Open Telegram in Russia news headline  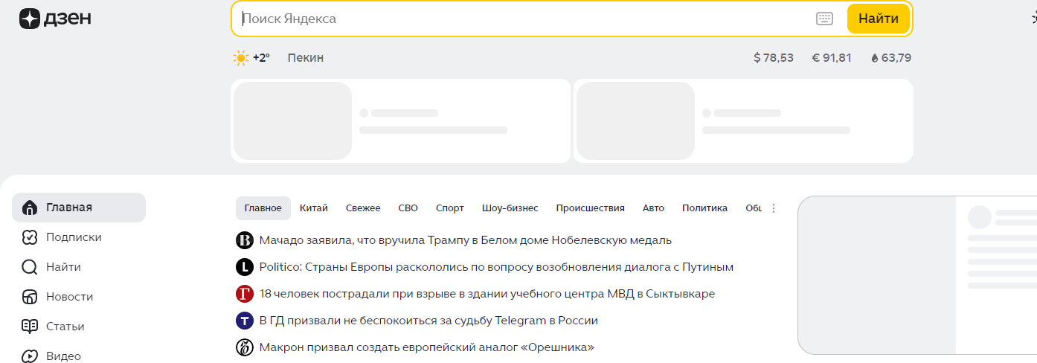pyautogui.click(x=428, y=321)
